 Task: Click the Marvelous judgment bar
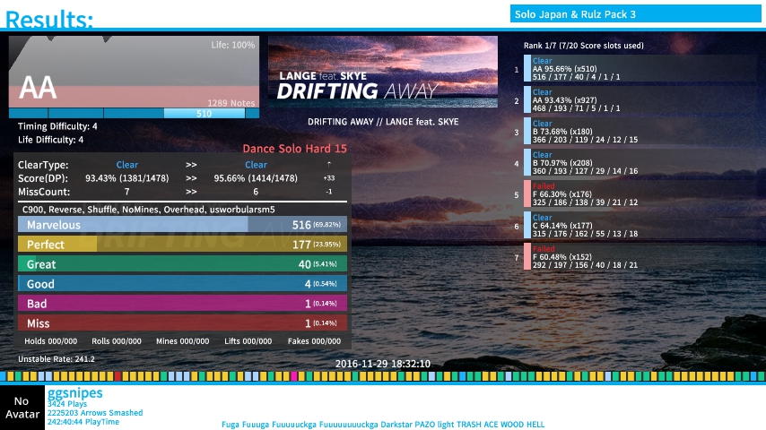181,225
